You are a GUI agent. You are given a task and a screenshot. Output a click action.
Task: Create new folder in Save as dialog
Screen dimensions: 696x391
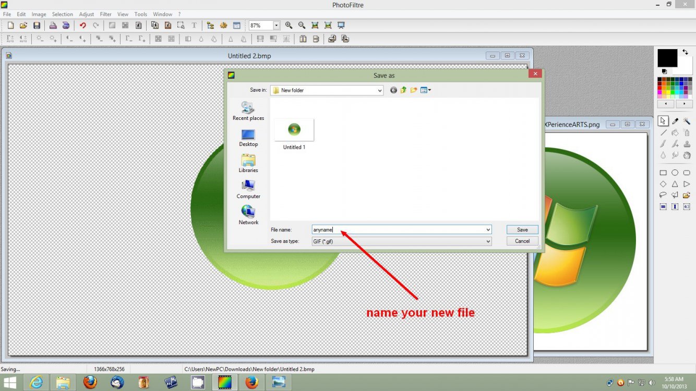(414, 90)
